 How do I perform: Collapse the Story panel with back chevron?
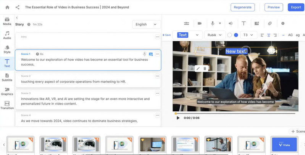[17, 18]
